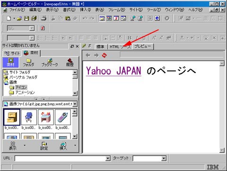Open the URL combo box dropdown arrow
Image resolution: width=227 pixels, height=171 pixels.
coord(108,158)
